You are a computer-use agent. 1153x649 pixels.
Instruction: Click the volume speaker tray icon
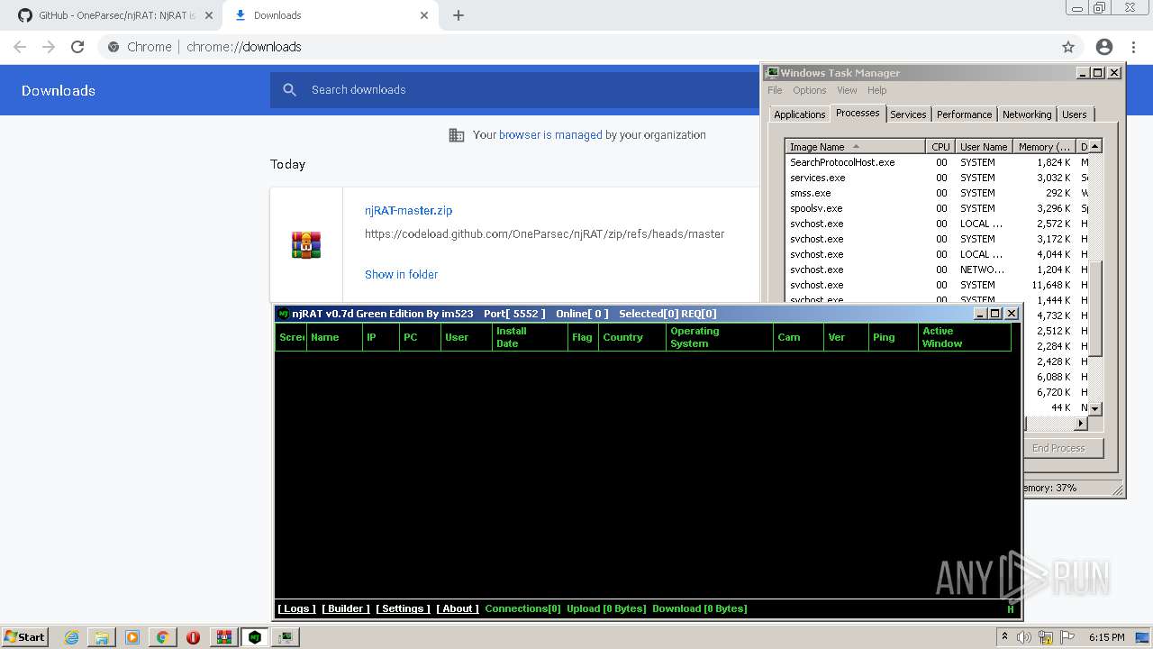tap(1024, 637)
